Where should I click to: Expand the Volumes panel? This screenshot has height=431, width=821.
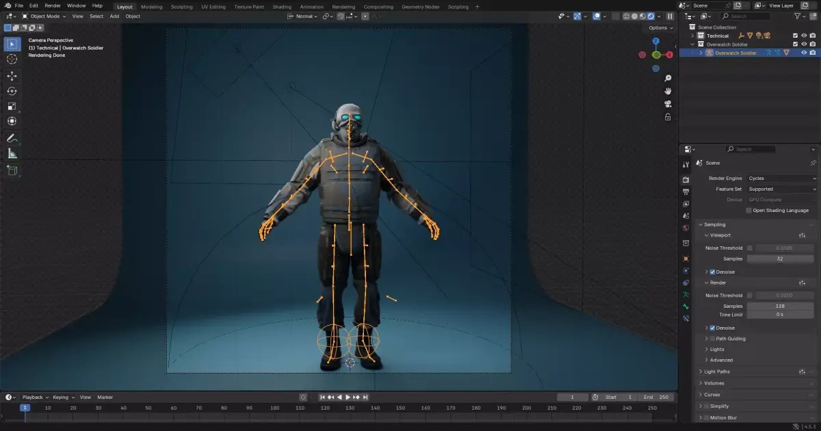[714, 383]
